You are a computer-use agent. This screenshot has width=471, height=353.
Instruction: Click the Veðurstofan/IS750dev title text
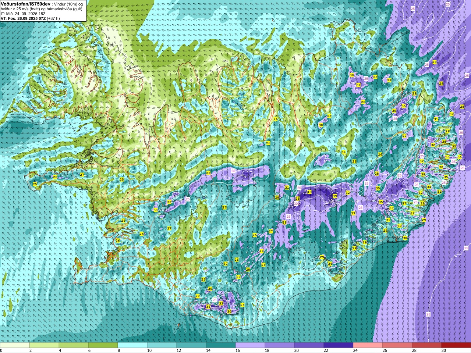(x=25, y=3)
